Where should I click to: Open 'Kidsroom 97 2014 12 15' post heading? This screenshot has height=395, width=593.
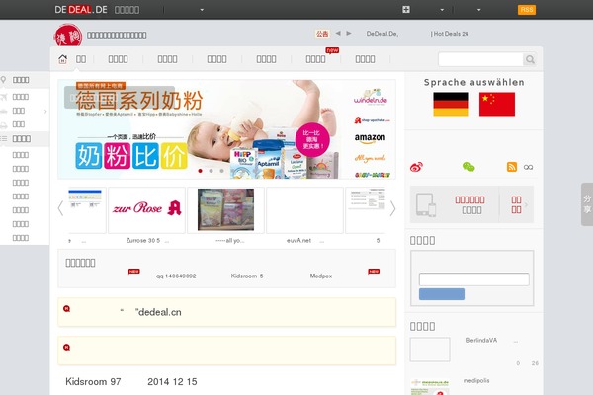click(131, 382)
